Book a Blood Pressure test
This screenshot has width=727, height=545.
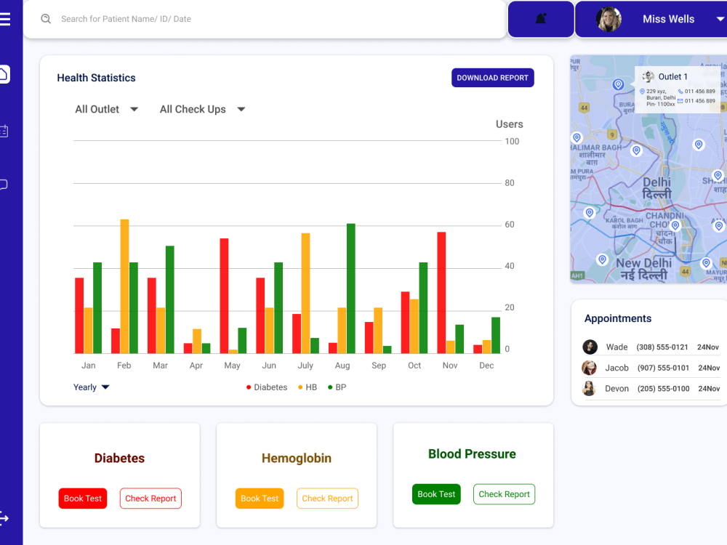pyautogui.click(x=436, y=494)
